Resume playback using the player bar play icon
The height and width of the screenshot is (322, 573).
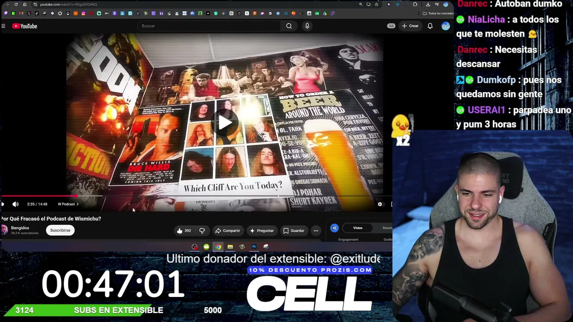point(3,204)
